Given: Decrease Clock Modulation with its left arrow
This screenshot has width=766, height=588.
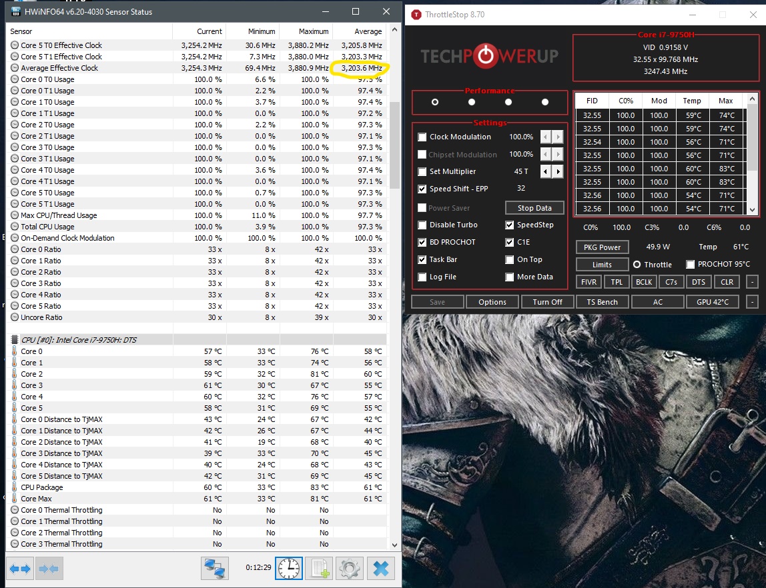Looking at the screenshot, I should pos(546,137).
